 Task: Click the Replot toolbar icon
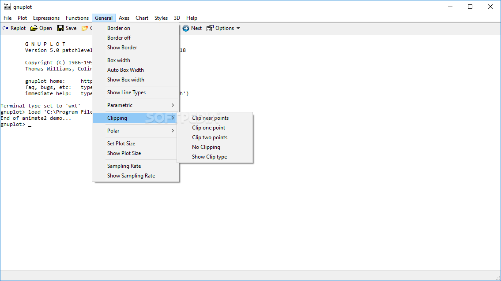point(5,28)
